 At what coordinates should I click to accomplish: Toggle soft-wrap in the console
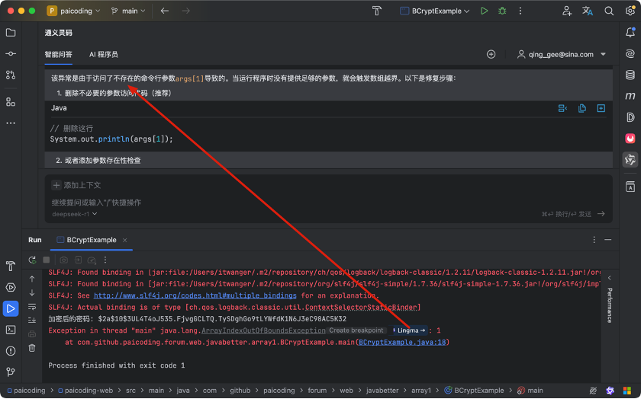(32, 307)
